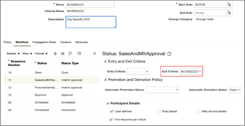Switch to the Propagation Rules tab
The width and height of the screenshot is (245, 126).
(x=44, y=42)
